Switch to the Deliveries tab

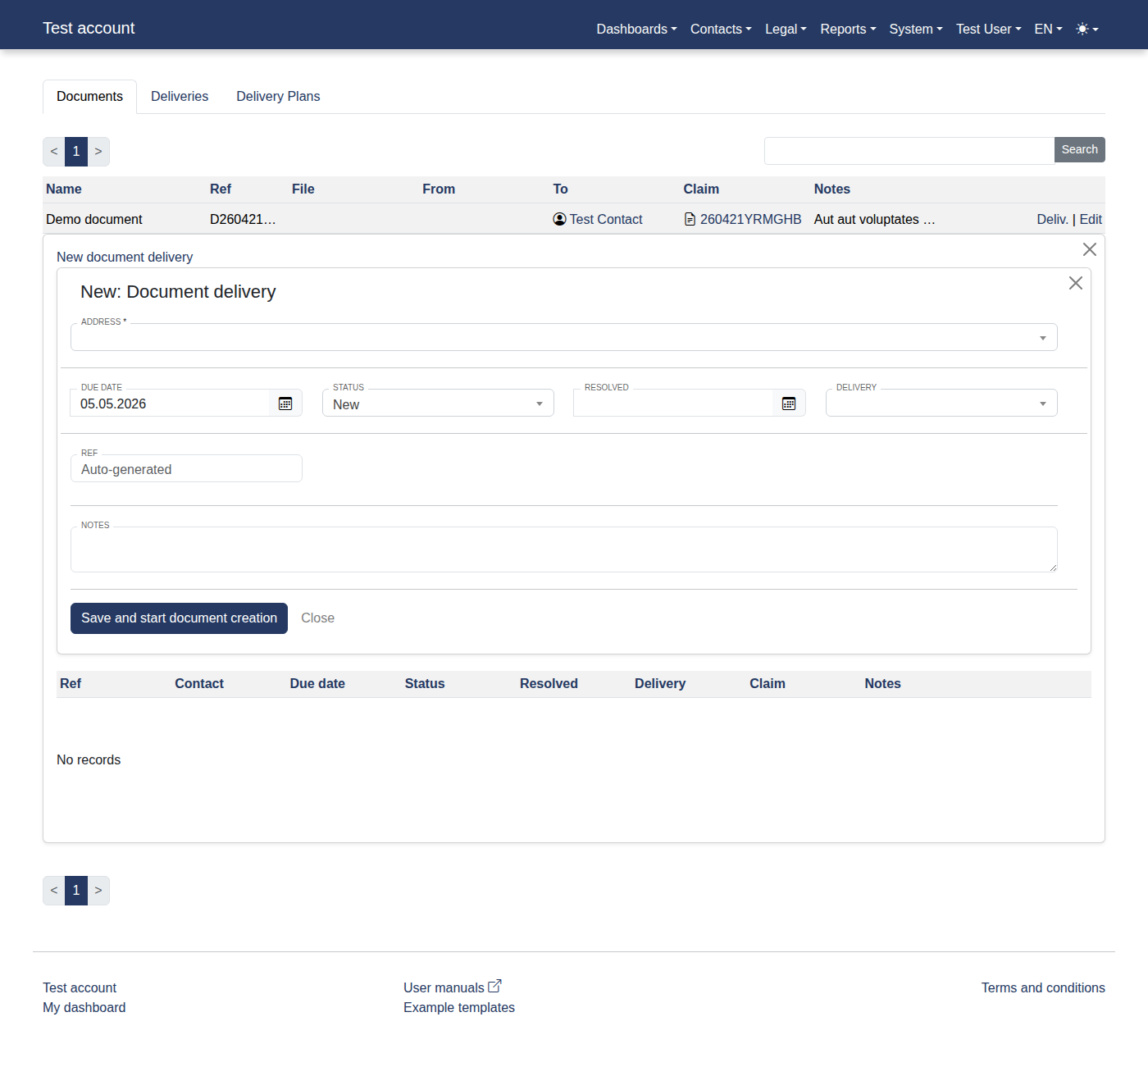coord(180,96)
